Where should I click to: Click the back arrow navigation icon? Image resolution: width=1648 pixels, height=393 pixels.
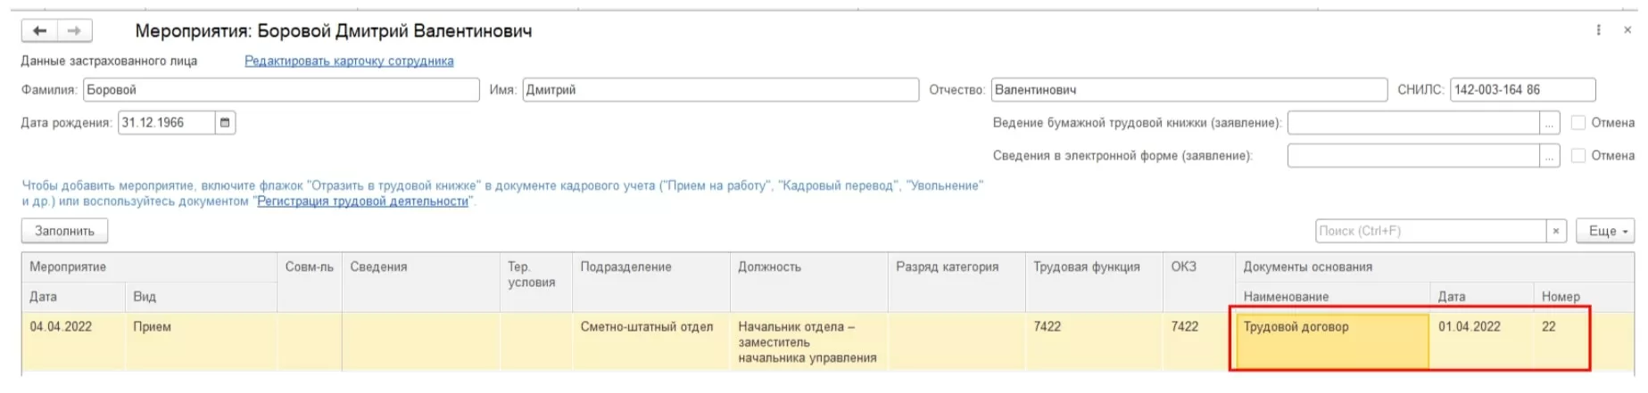coord(39,31)
